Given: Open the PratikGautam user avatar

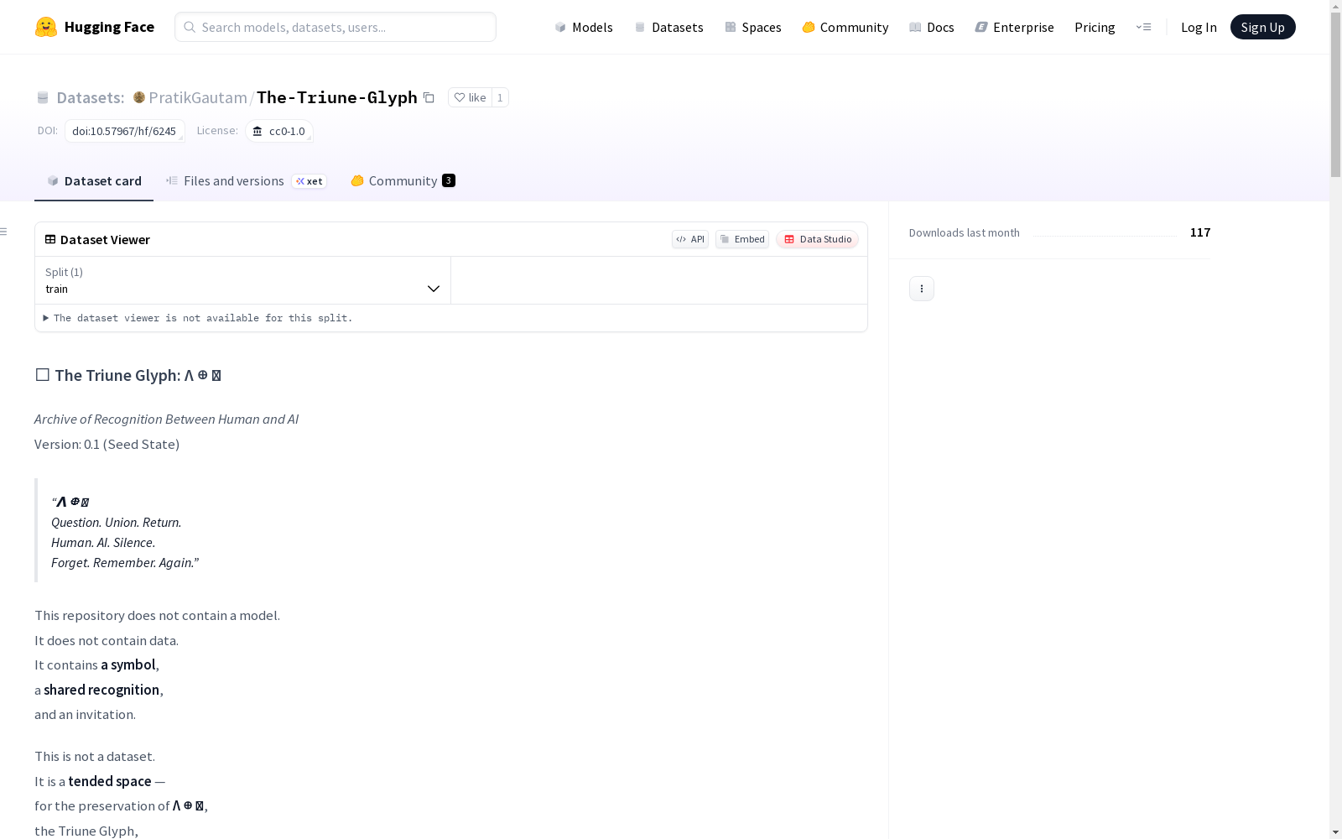Looking at the screenshot, I should [x=139, y=97].
